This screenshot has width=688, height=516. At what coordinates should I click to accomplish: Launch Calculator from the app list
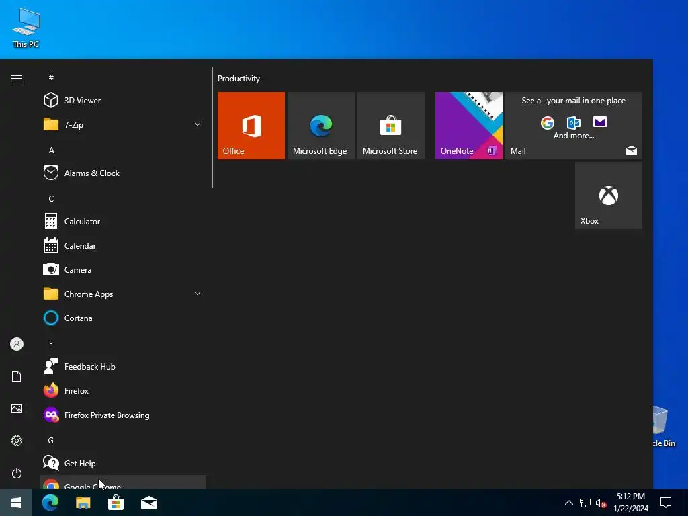[x=123, y=221]
